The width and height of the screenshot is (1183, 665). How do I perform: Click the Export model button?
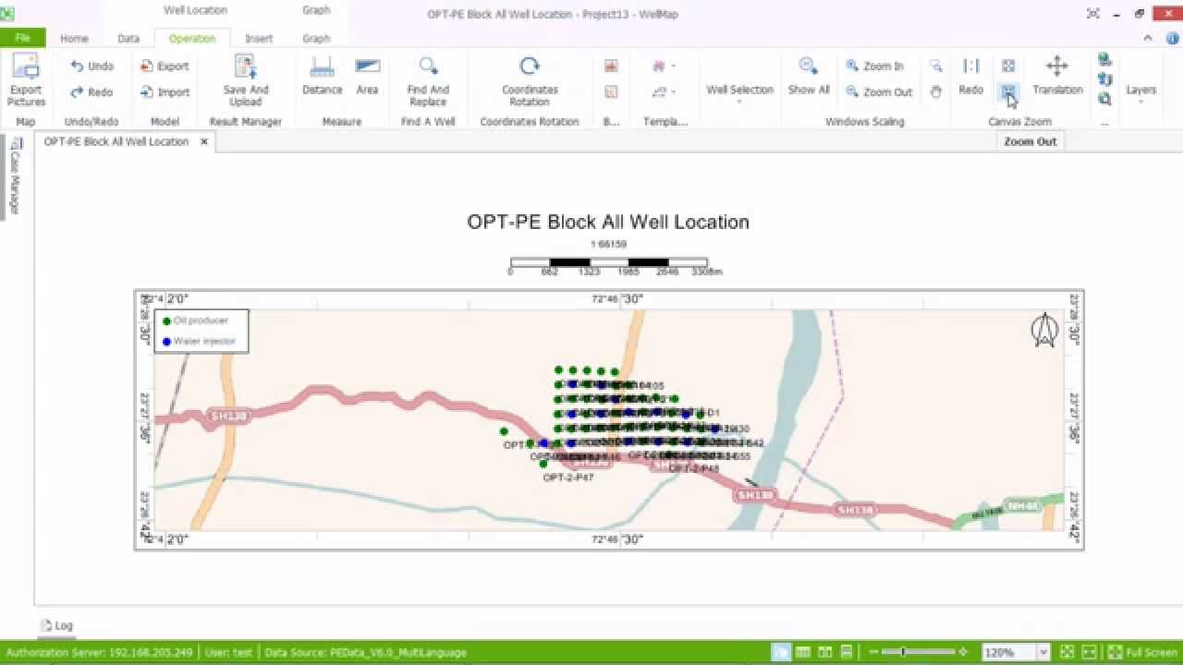[x=165, y=66]
